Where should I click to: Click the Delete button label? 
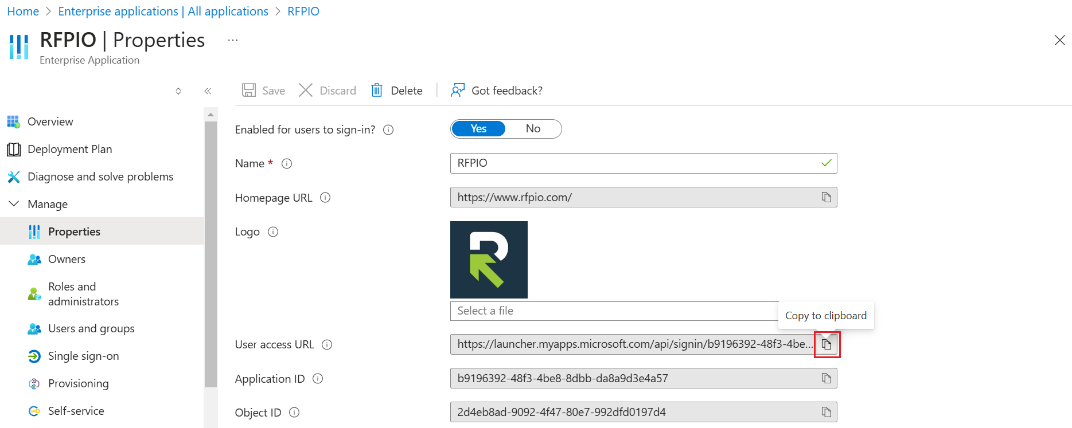click(x=407, y=91)
